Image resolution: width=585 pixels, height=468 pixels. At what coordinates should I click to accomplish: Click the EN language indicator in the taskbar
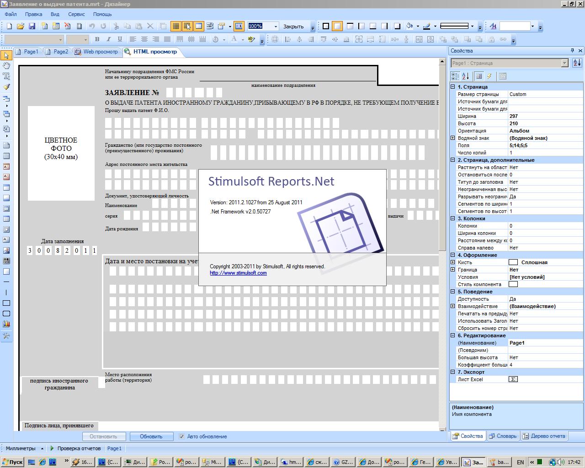521,462
